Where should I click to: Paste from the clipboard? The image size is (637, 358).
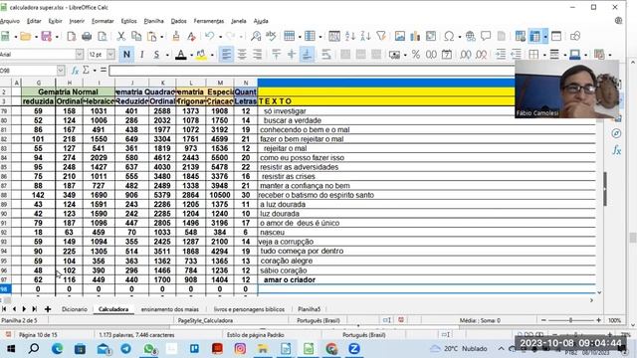click(151, 37)
